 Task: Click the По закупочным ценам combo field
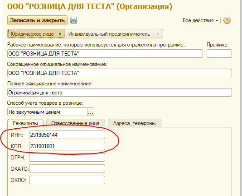pyautogui.click(x=48, y=112)
